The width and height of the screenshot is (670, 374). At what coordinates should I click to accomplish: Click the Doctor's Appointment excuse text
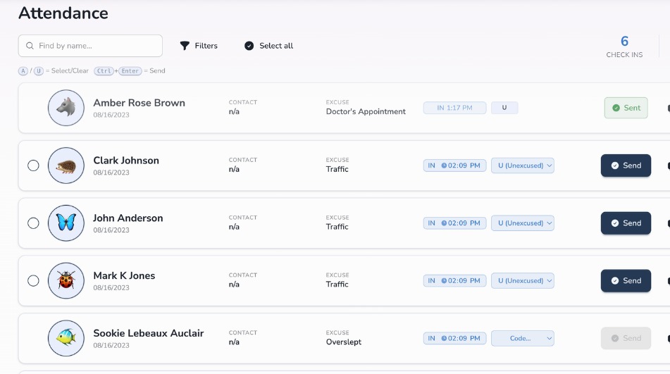[x=366, y=111]
